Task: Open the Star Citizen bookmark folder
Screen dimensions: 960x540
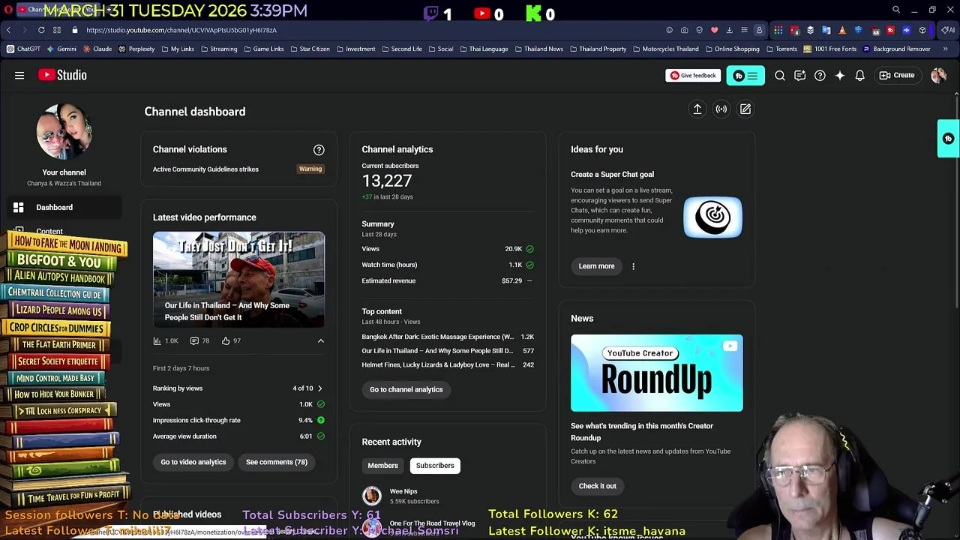Action: coord(309,49)
